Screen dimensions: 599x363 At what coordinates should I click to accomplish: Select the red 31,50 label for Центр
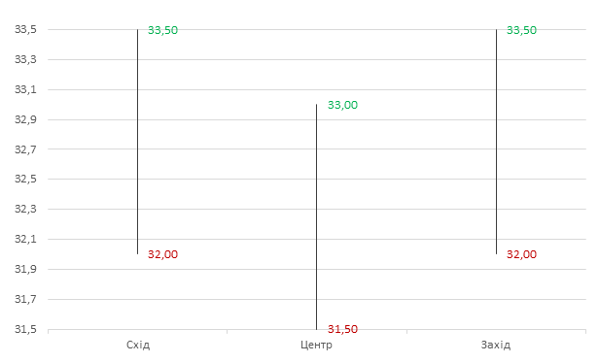(342, 329)
